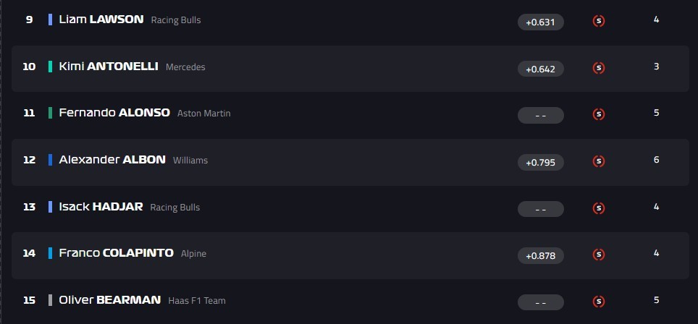
Task: Click the soft tyre icon in Albon's row
Action: [x=599, y=161]
